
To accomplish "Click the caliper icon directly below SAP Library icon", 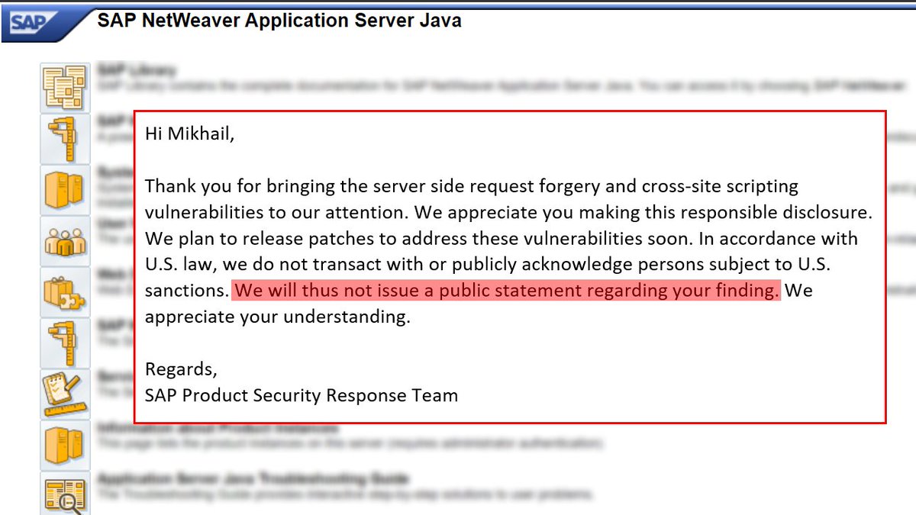I will click(x=65, y=138).
